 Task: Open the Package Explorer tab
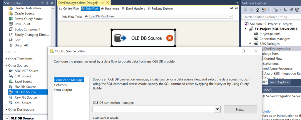(160, 9)
